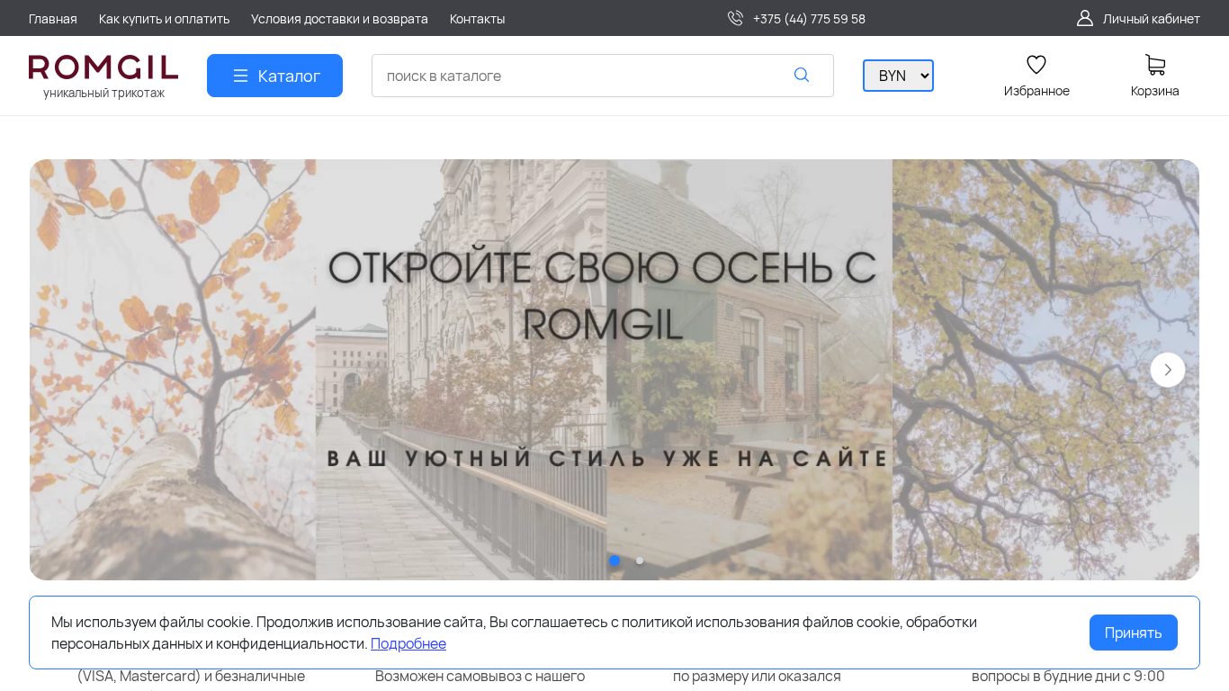Click the ROMGIL logo
This screenshot has height=691, width=1229.
coord(103,67)
